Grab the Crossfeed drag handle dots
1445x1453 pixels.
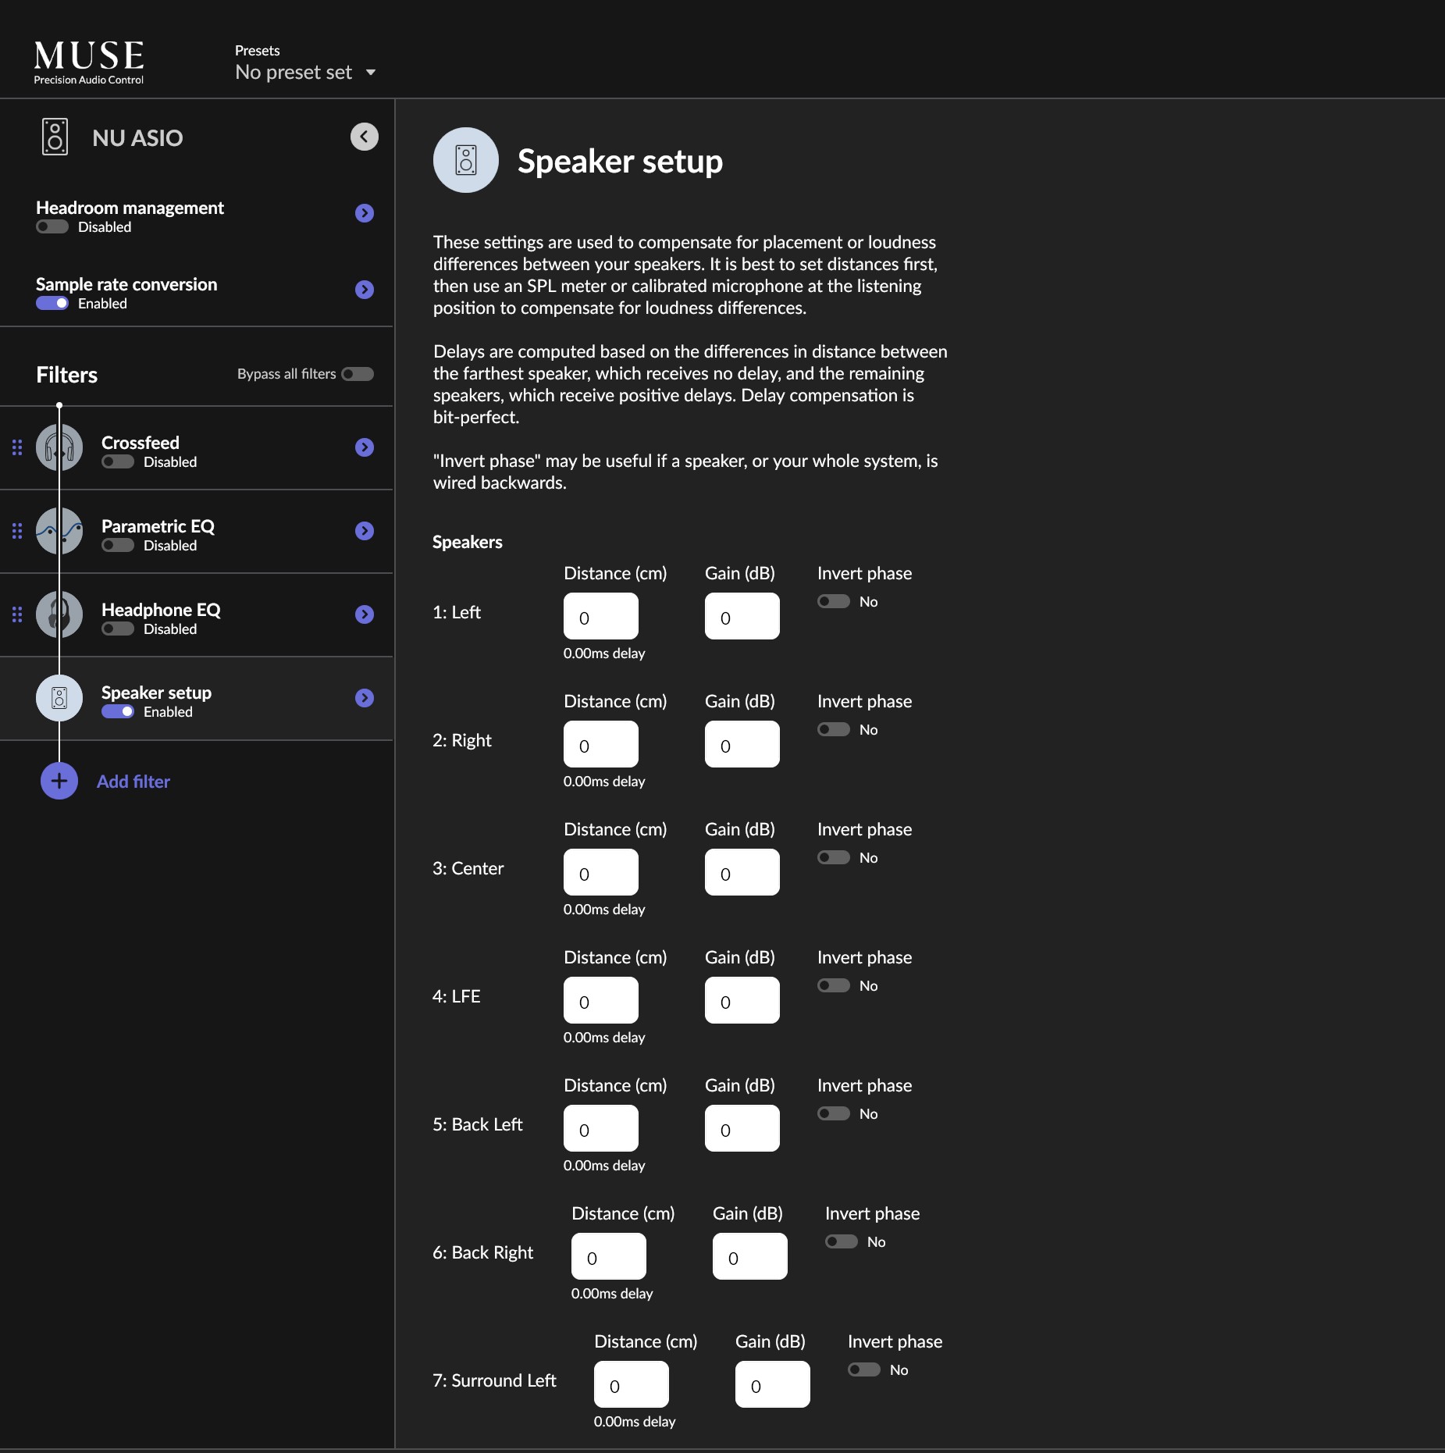click(x=17, y=447)
